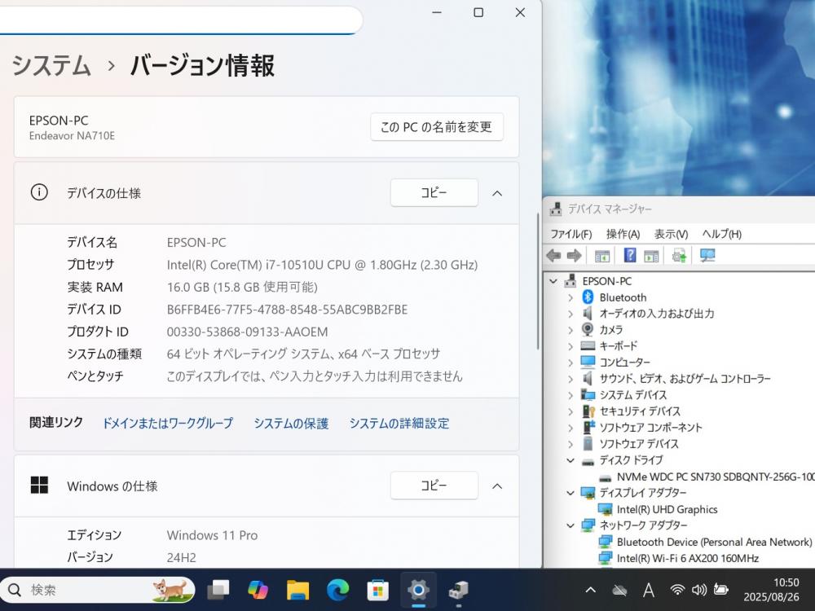Collapse the ネットワーク アダプター node

tap(570, 525)
